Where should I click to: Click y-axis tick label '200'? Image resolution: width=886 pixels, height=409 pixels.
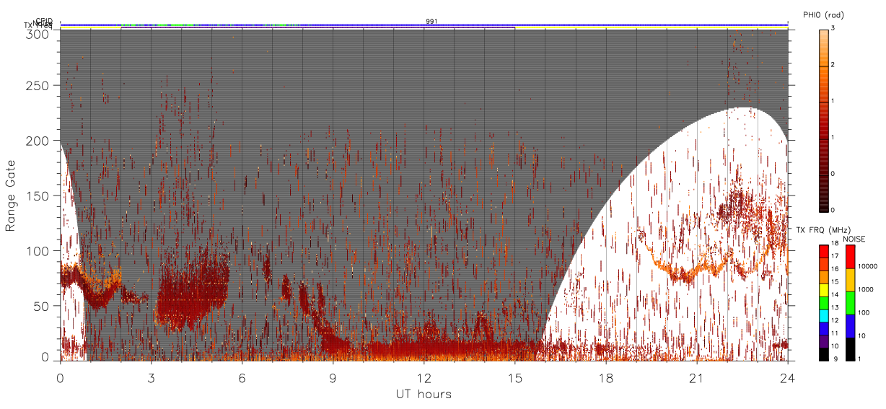coord(38,140)
